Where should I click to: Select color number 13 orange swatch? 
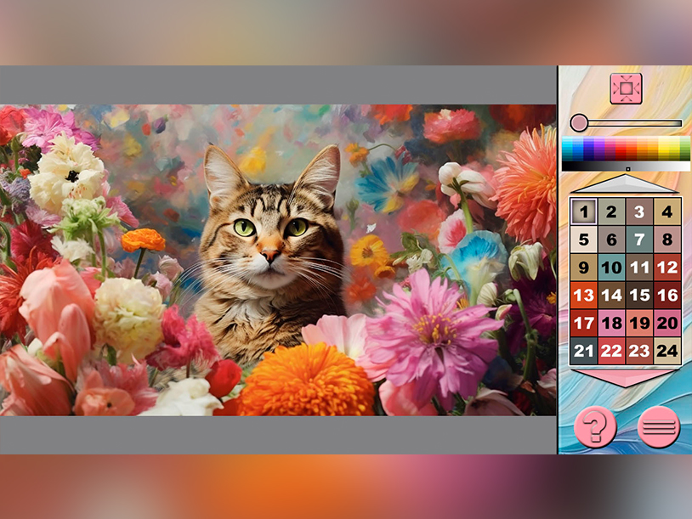583,295
